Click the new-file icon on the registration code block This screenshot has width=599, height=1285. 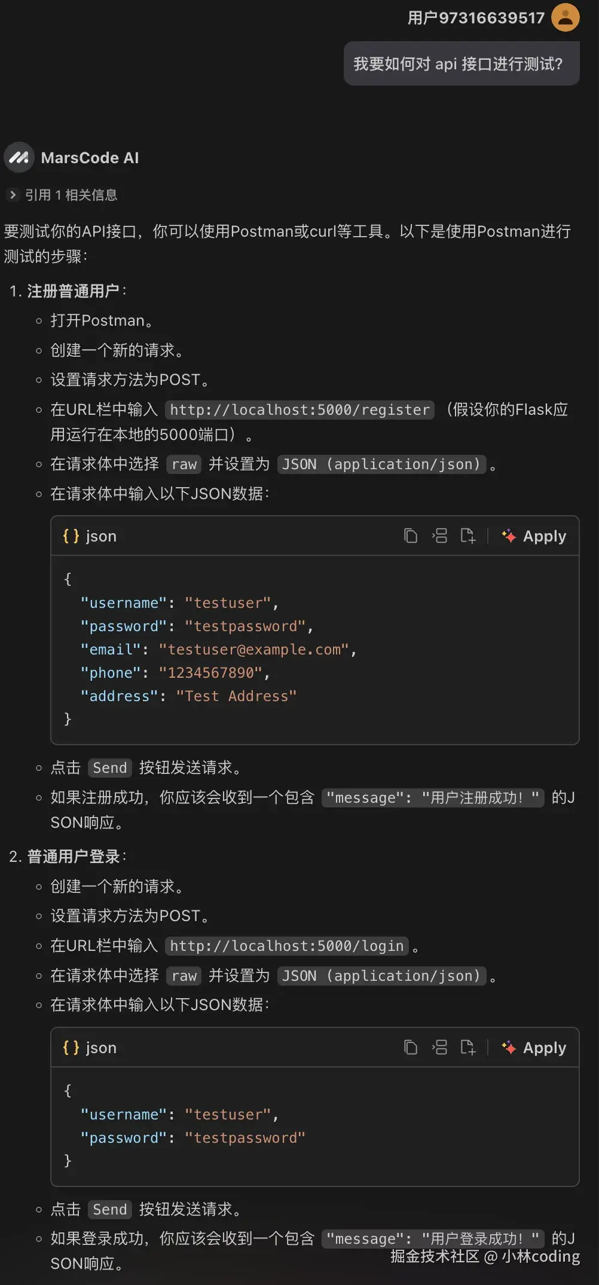tap(468, 536)
